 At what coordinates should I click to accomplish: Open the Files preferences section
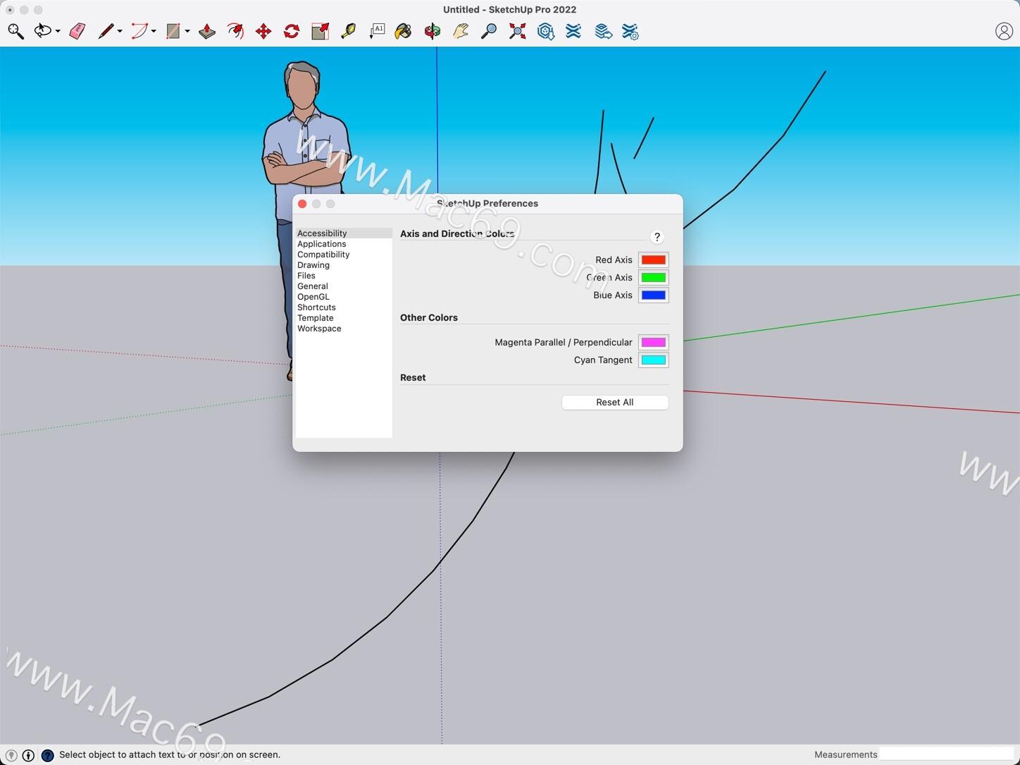[x=344, y=276]
